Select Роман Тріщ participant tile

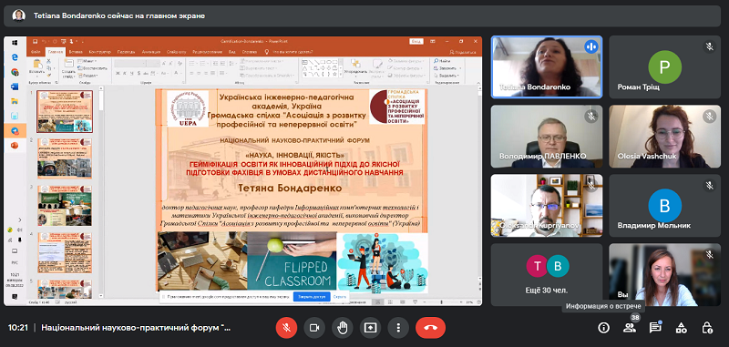pyautogui.click(x=665, y=66)
